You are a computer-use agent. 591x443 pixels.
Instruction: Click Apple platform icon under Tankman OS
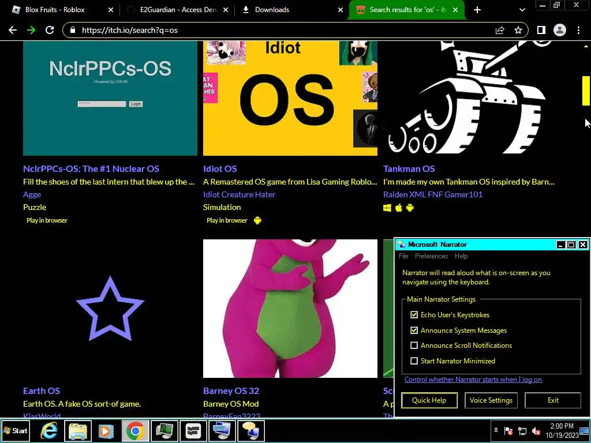399,208
